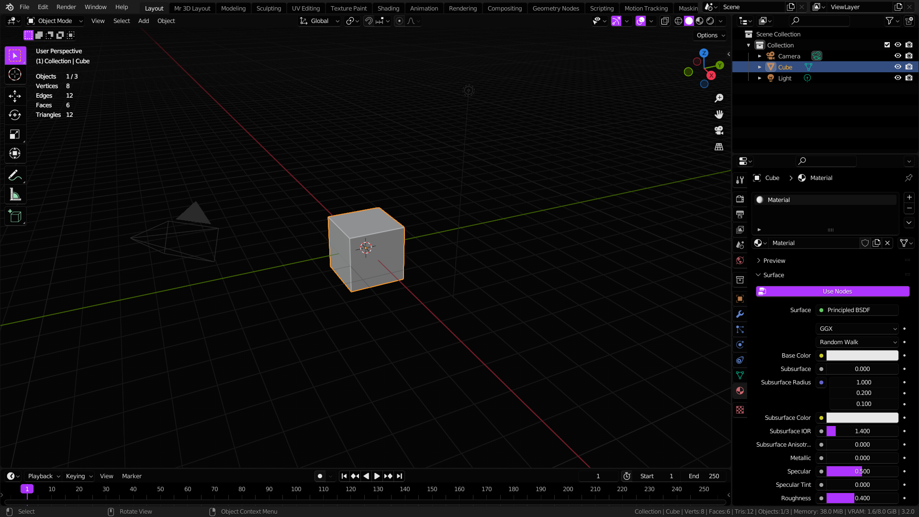Open the Object Mode dropdown
919x517 pixels.
coord(54,21)
